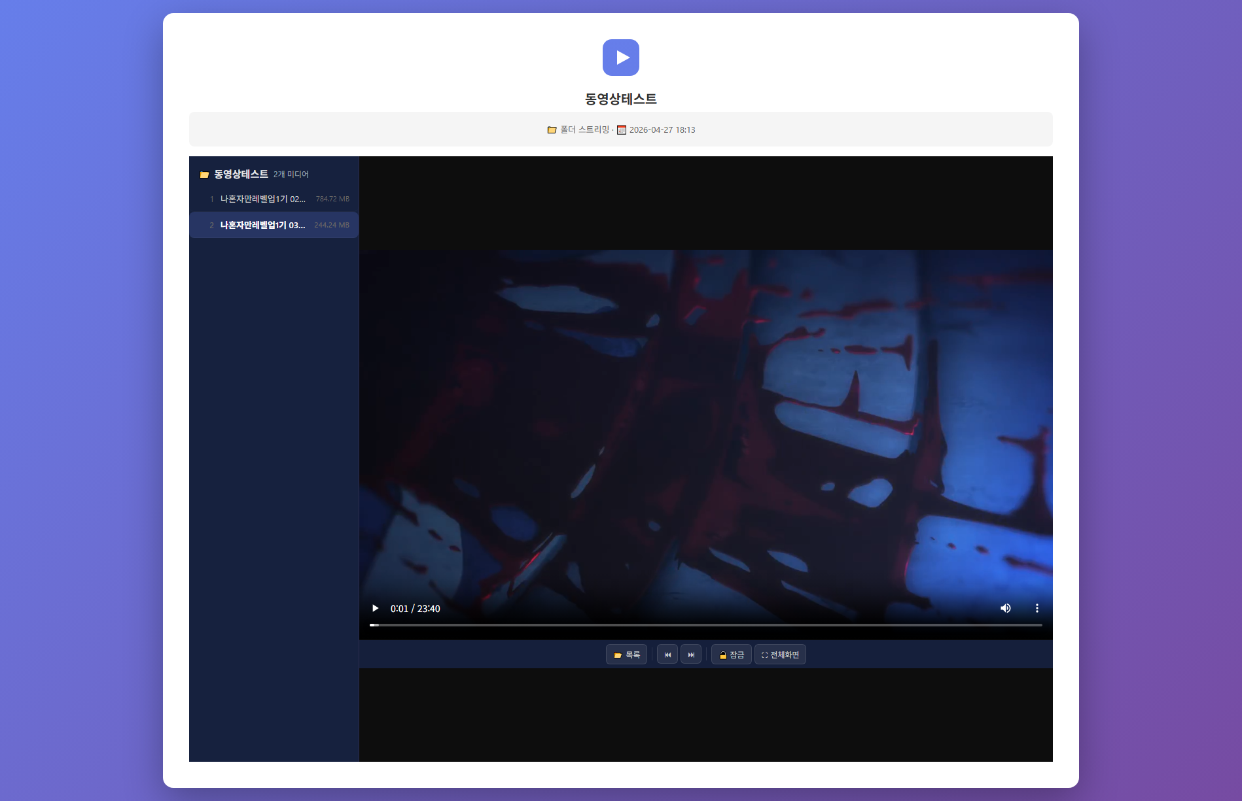Click the 동영상테스트 page heading

pos(620,99)
